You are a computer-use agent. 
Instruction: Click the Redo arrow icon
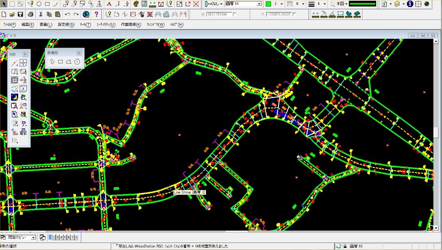[x=76, y=14]
